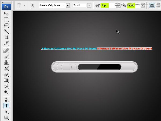Screen dimensions: 161x121
Task: Open the font style dropdown arrow
Action: point(89,5)
